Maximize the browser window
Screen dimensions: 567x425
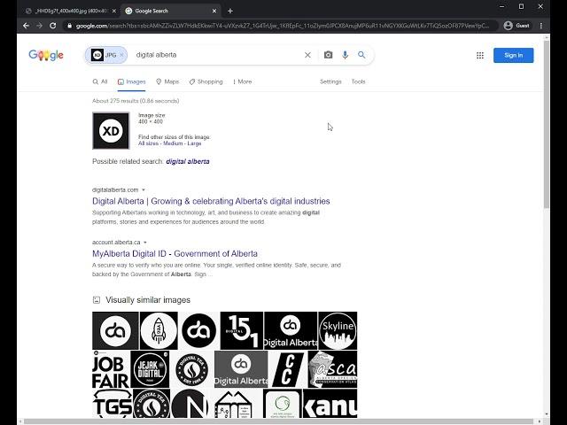(x=521, y=6)
